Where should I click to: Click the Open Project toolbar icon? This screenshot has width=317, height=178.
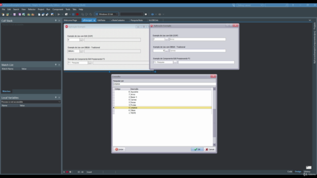click(24, 14)
